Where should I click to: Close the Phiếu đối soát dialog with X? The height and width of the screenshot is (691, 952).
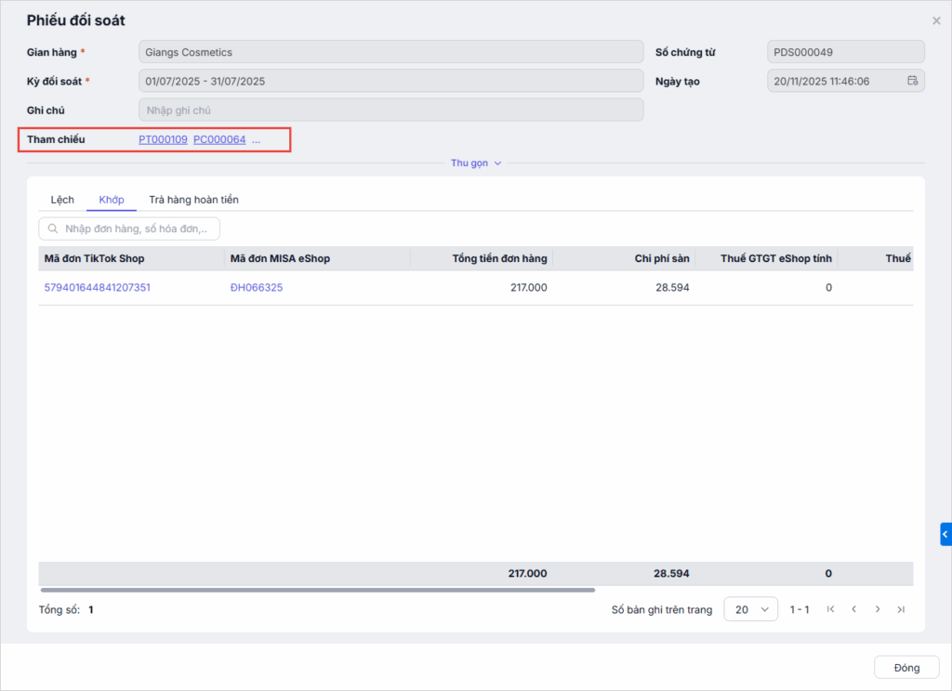pos(936,20)
